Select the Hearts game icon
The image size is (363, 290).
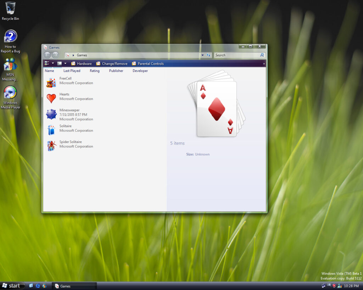click(x=51, y=98)
